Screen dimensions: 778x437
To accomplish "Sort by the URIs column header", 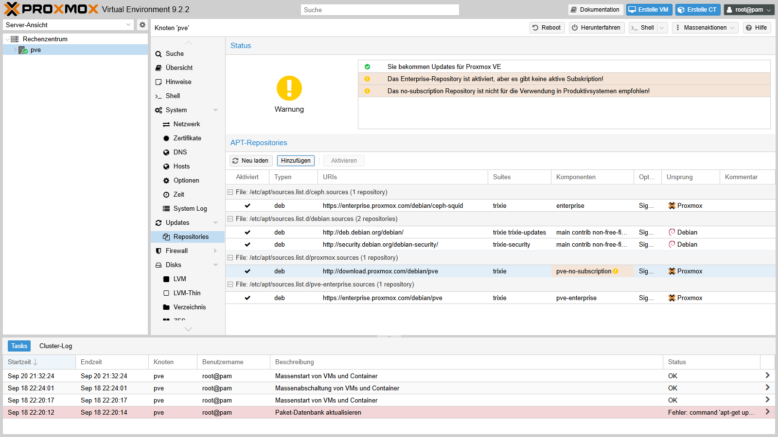I will [x=403, y=177].
